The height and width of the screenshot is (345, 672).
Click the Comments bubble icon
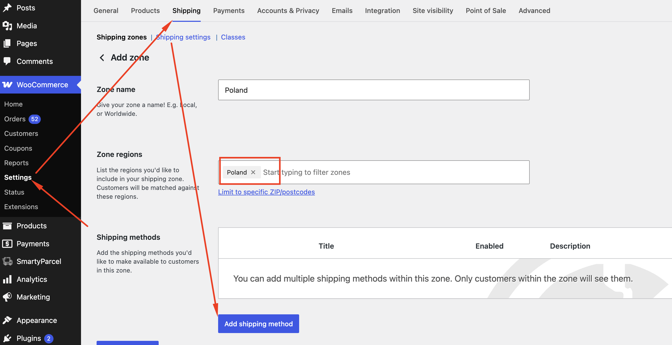click(7, 61)
